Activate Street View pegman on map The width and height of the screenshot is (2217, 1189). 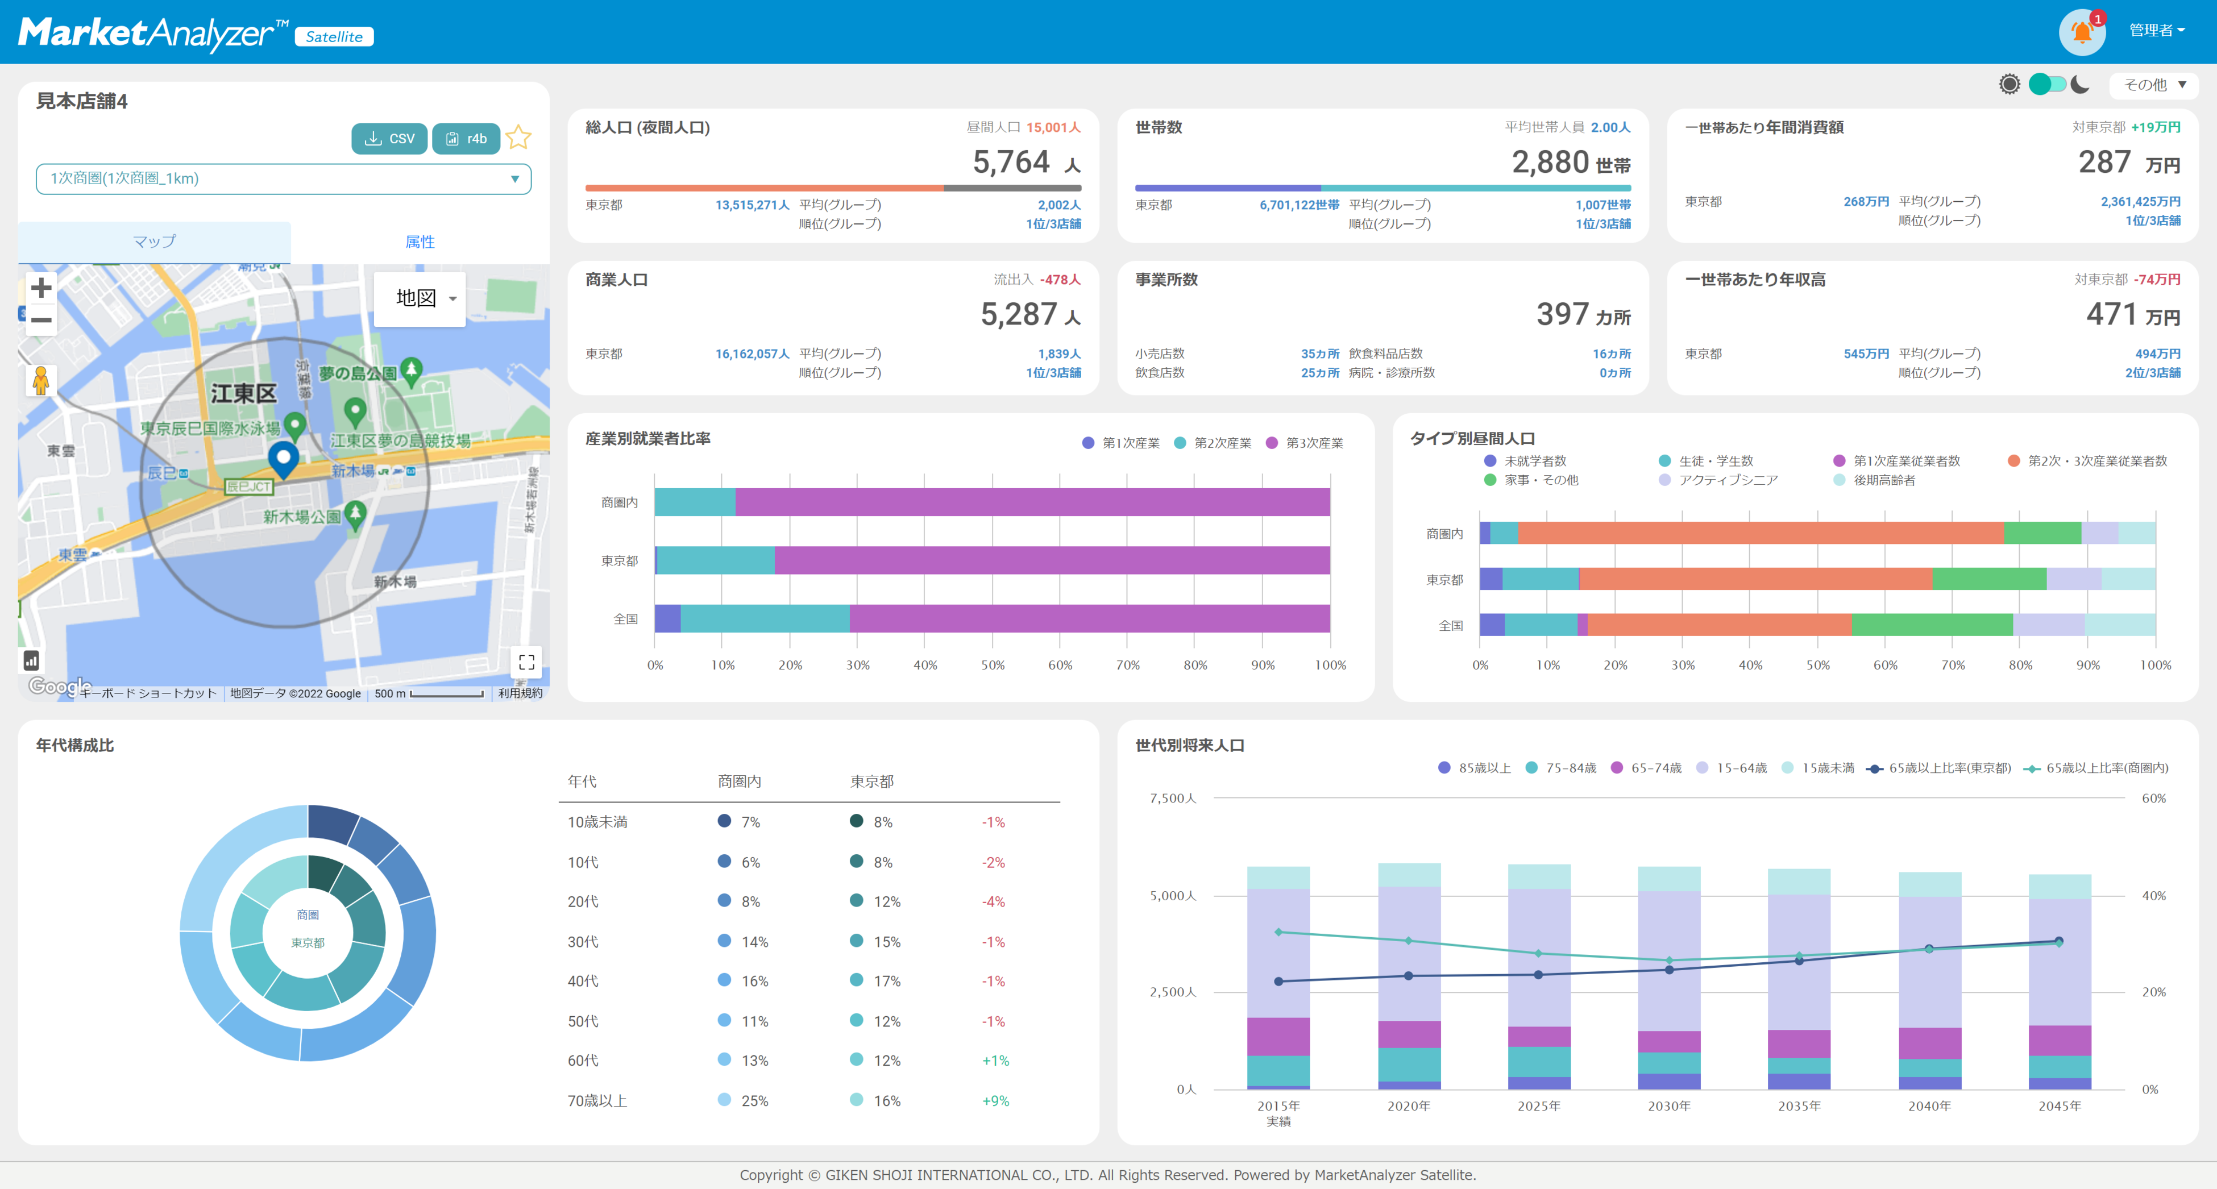[40, 380]
